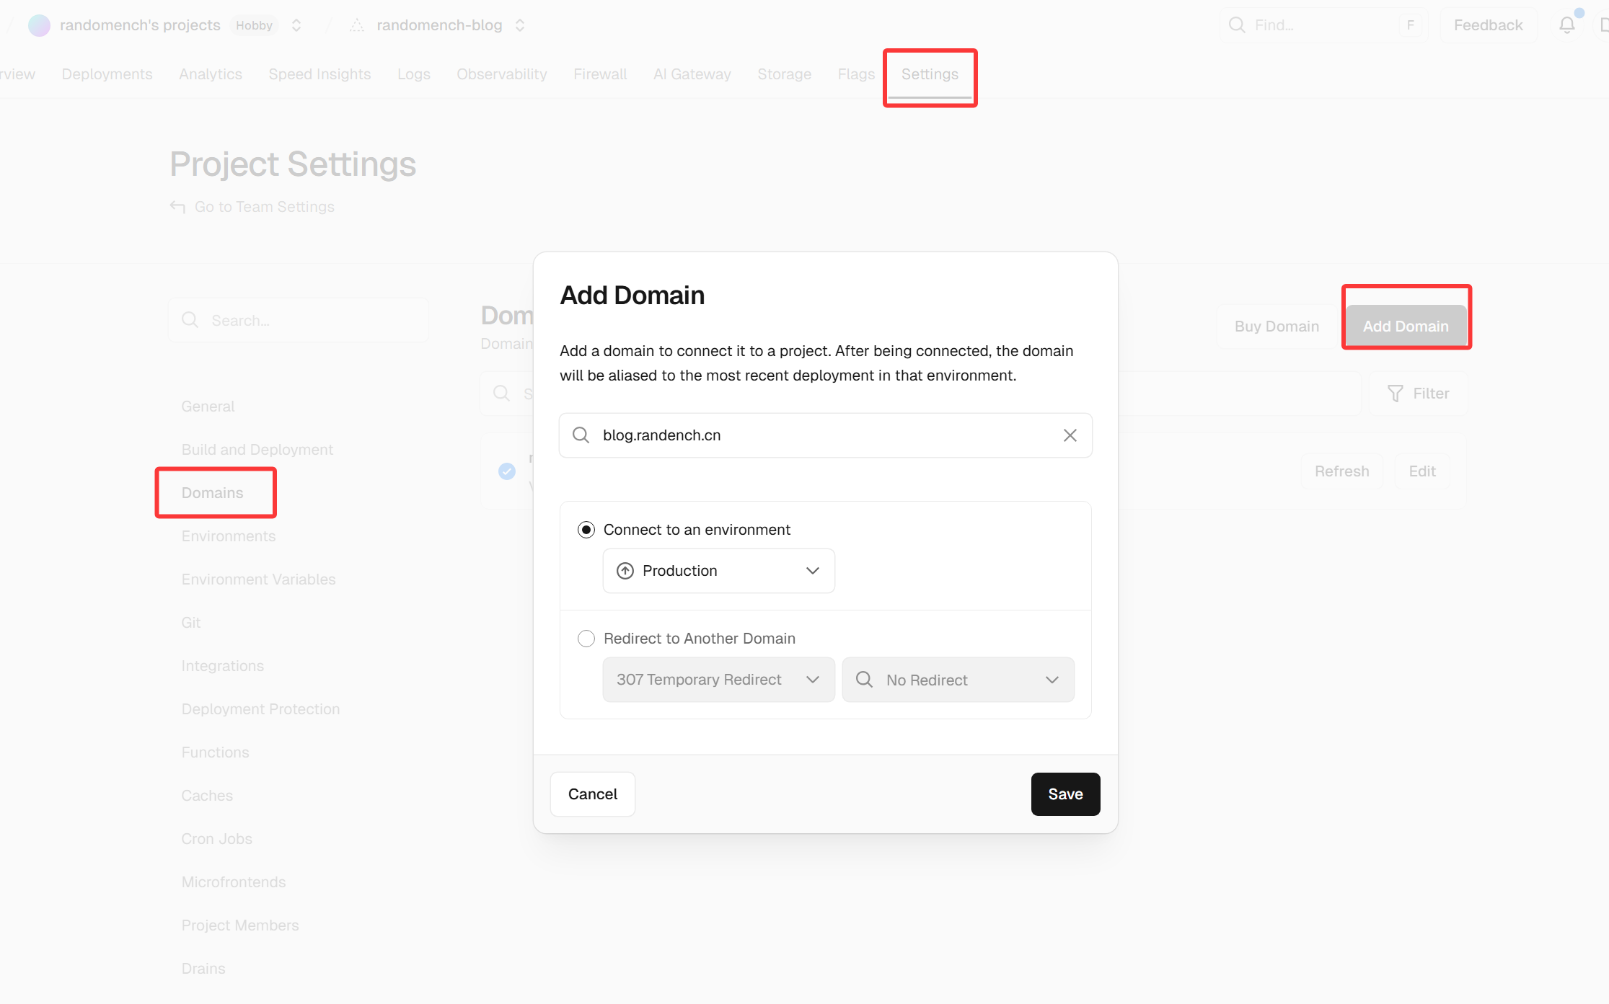The width and height of the screenshot is (1609, 1004).
Task: Click the Find search magnifier icon
Action: tap(1237, 25)
